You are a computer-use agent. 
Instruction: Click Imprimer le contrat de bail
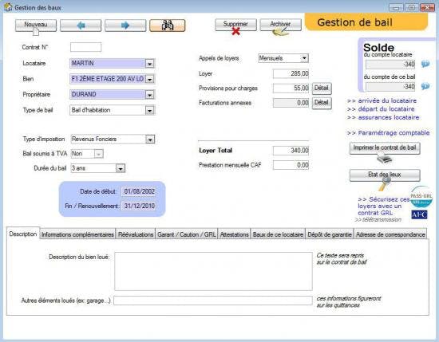[385, 148]
